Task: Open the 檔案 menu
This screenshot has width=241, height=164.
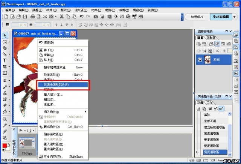Action: [10, 10]
